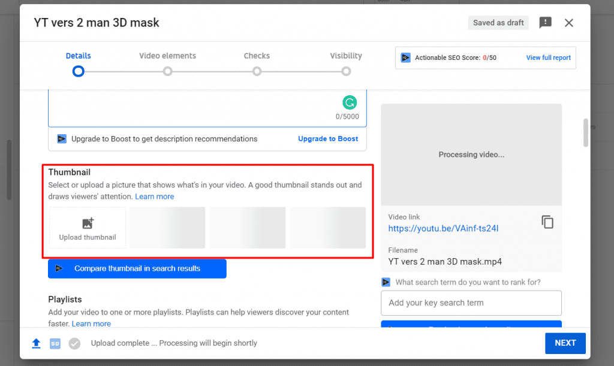Jump to the Visibility step
The height and width of the screenshot is (366, 614).
click(346, 56)
